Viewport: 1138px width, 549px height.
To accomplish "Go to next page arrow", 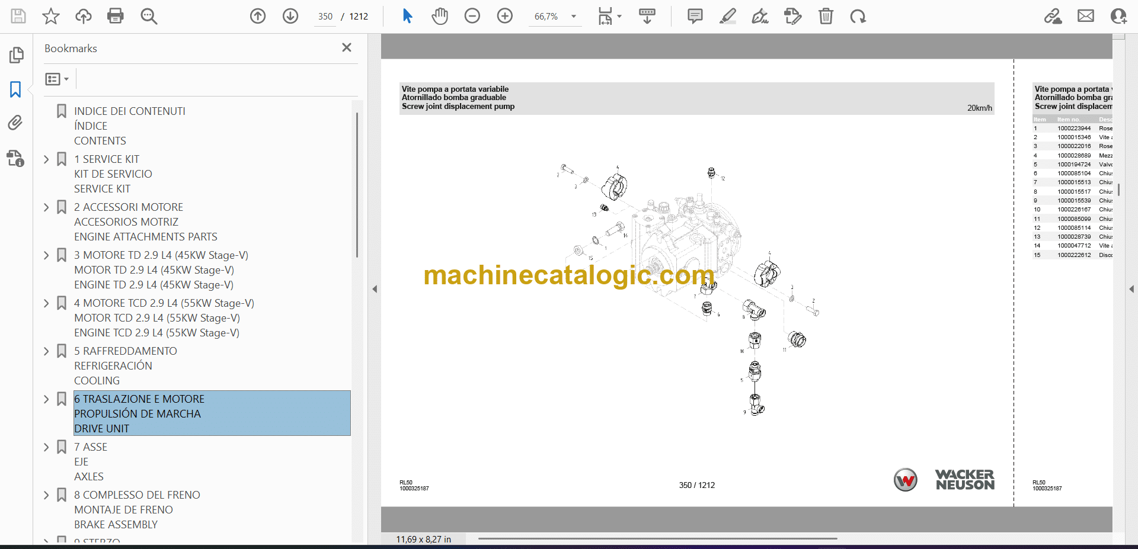I will (x=290, y=16).
